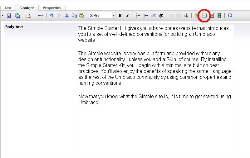Copy selection with the copy icon
The image size is (250, 158).
point(74,16)
